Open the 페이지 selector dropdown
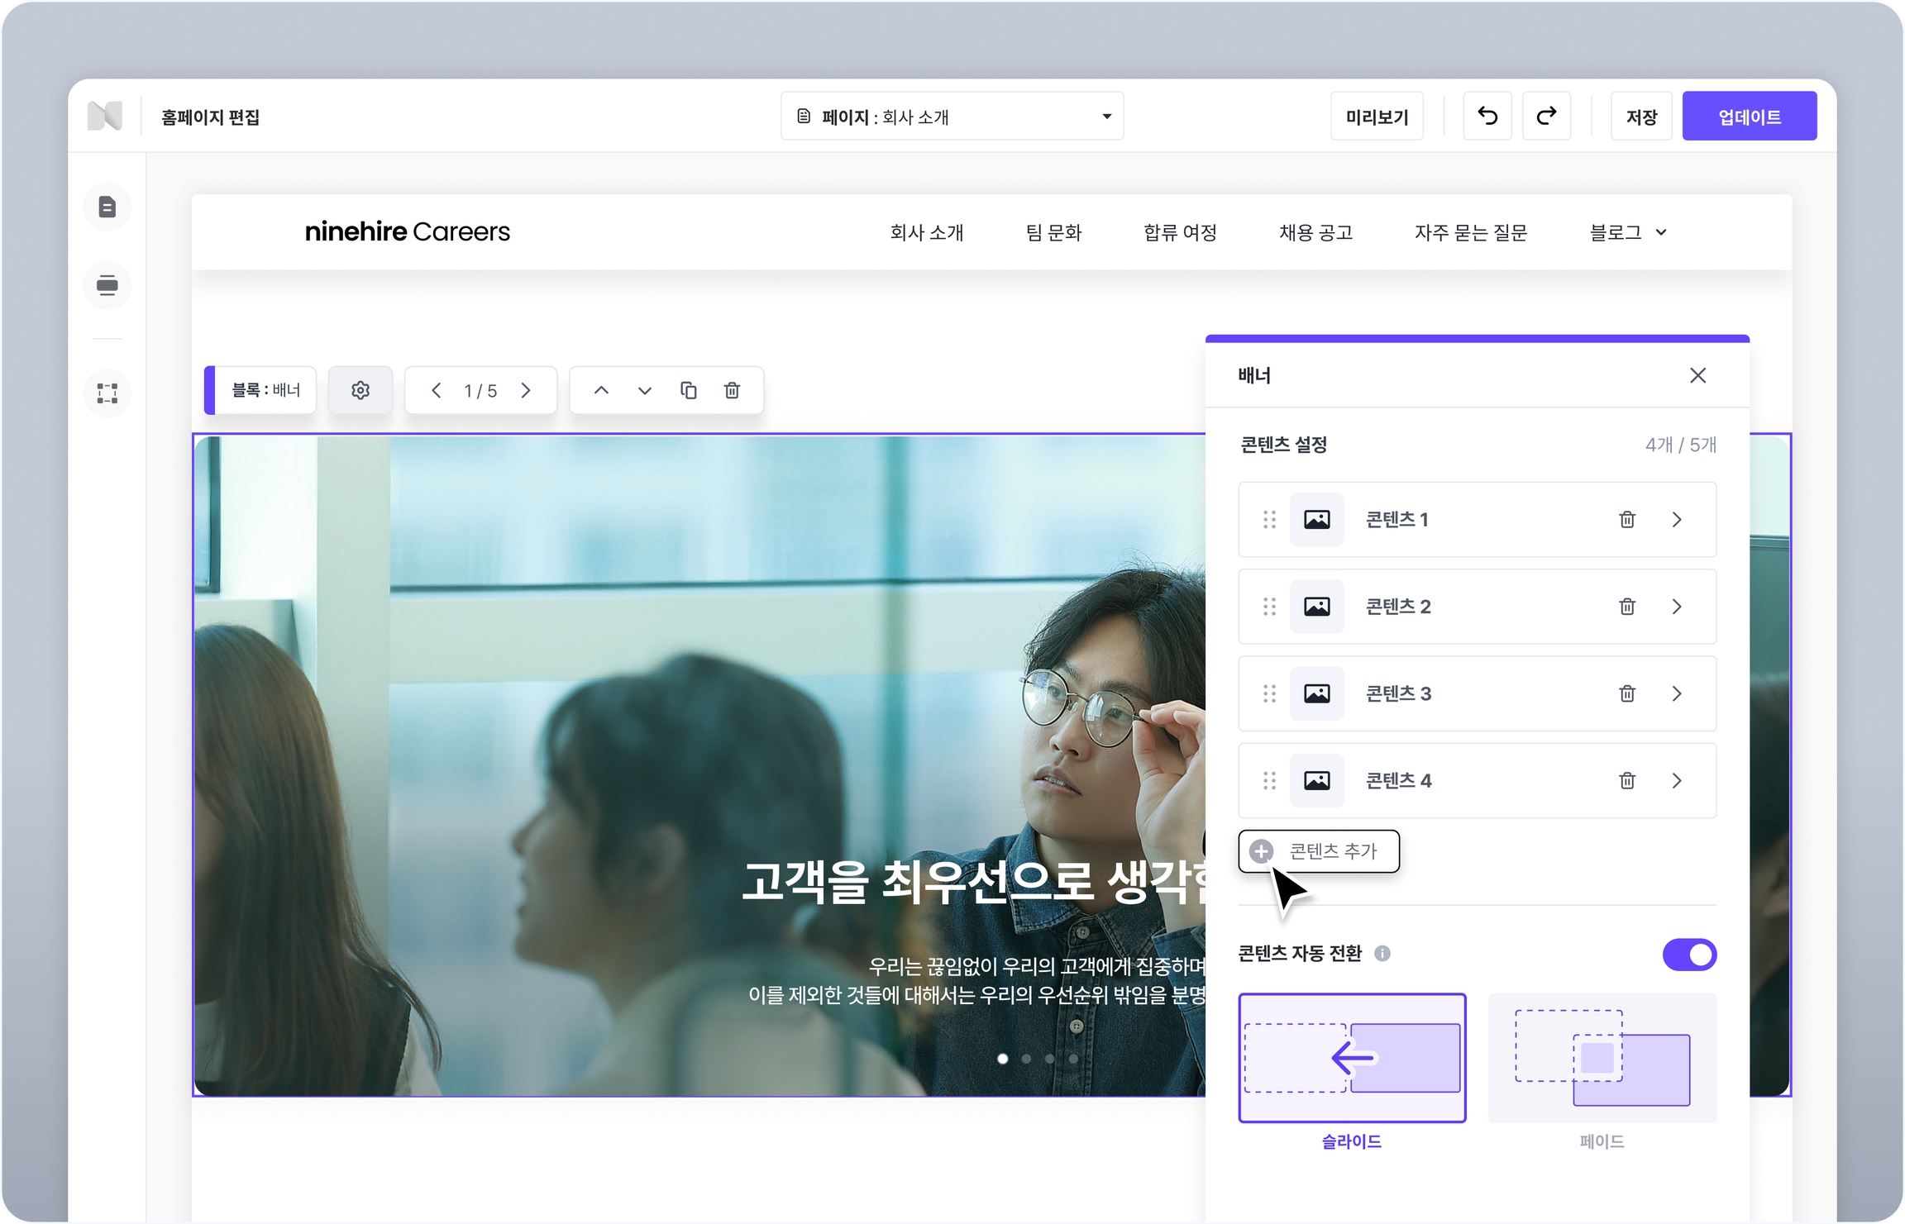This screenshot has height=1224, width=1905. point(951,117)
